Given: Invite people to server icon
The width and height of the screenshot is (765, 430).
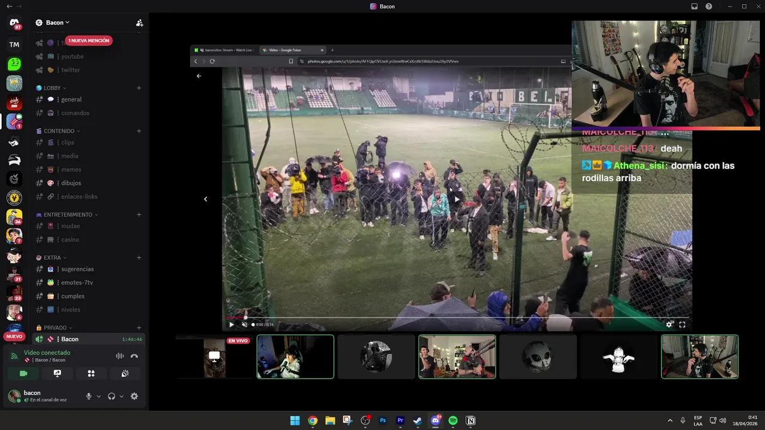Looking at the screenshot, I should (139, 23).
